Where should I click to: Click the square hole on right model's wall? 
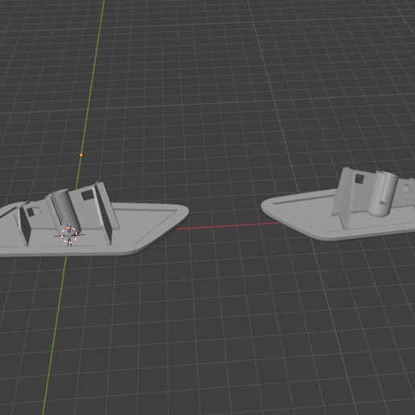tap(359, 179)
